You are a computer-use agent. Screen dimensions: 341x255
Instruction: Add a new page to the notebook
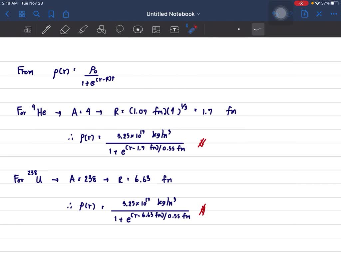(x=304, y=14)
